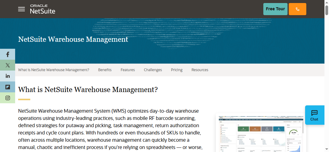Screen dimensions: 329x152
Task: Open the hamburger navigation menu
Action: (21, 9)
